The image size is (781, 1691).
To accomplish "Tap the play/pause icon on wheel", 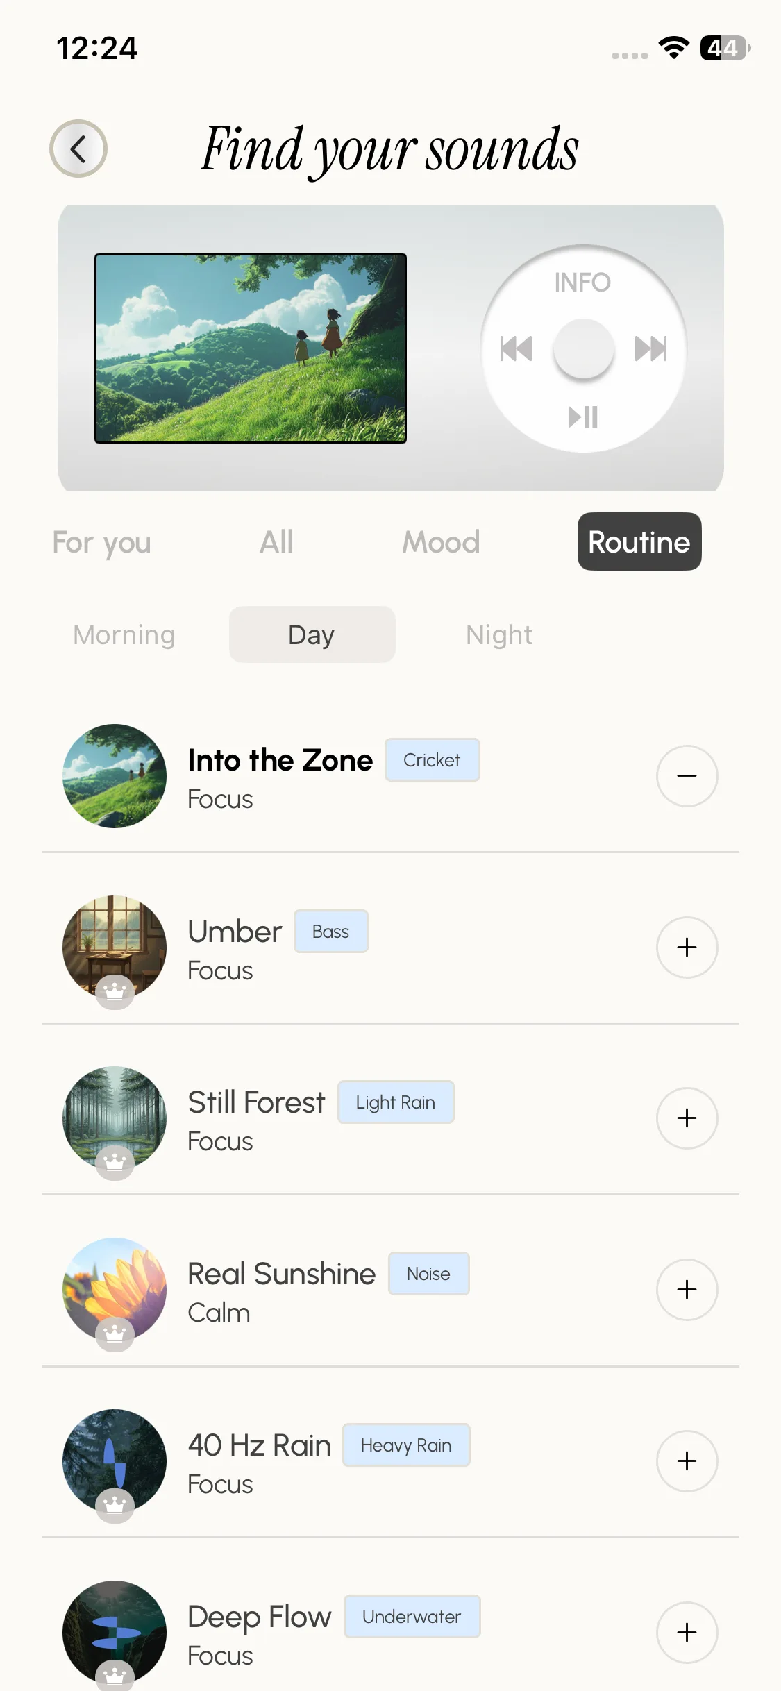I will (x=583, y=417).
